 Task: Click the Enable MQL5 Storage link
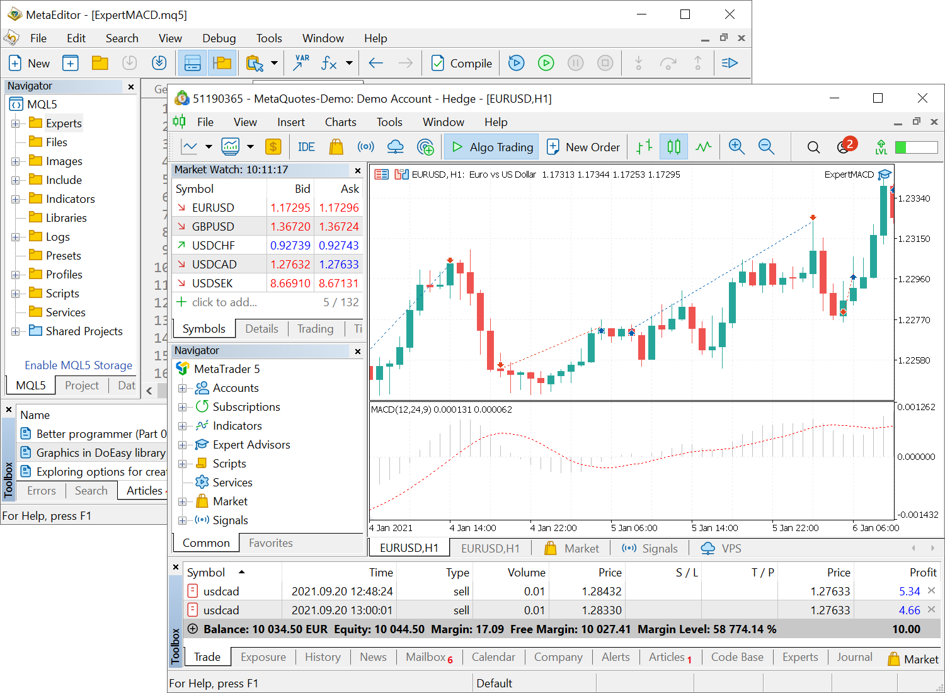(78, 365)
